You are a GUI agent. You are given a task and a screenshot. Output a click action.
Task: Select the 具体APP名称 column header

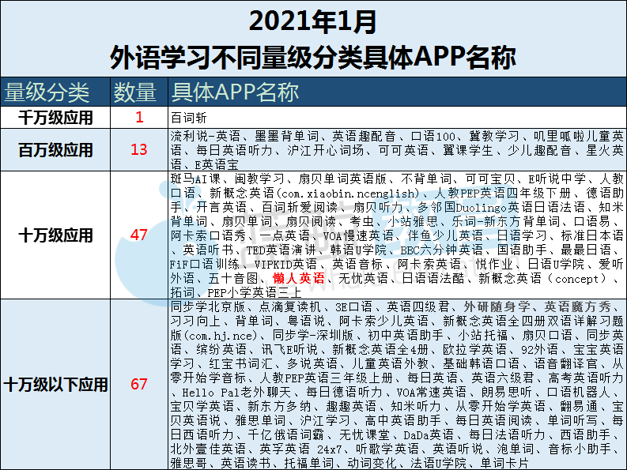(235, 92)
